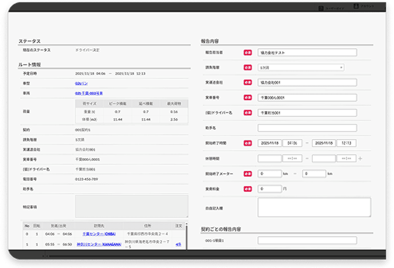394x268 pixels.
Task: Open the vehicle link under 車両
Action: point(89,93)
